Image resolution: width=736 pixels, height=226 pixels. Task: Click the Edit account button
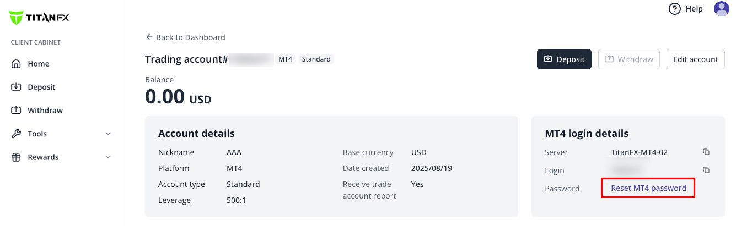coord(695,59)
